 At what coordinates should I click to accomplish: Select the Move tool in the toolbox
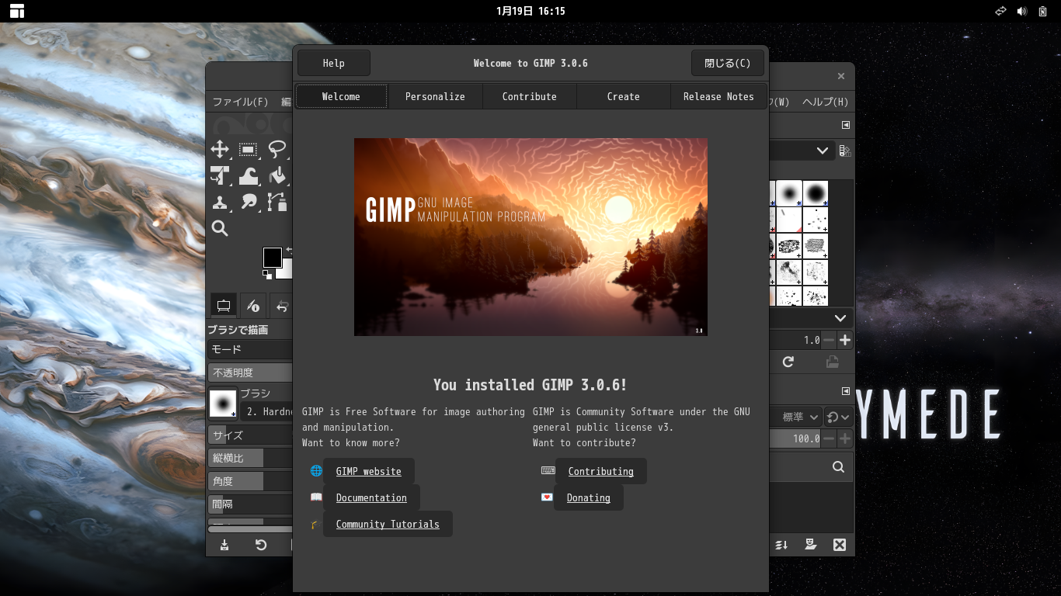(x=220, y=149)
